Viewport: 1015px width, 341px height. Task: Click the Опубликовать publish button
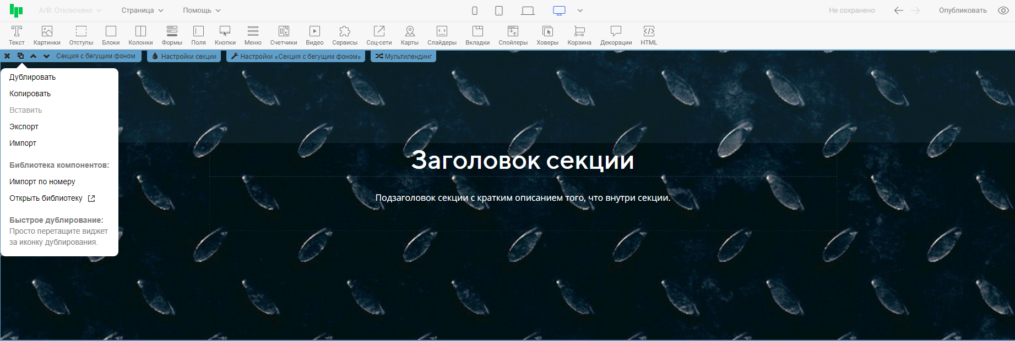coord(963,10)
